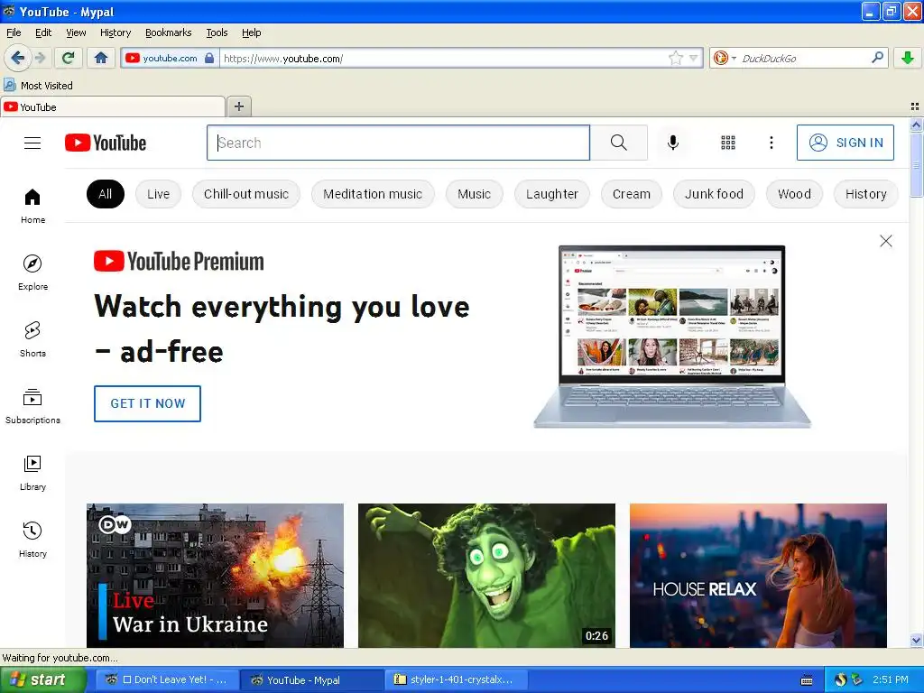
Task: Focus the YouTube search field
Action: [398, 143]
